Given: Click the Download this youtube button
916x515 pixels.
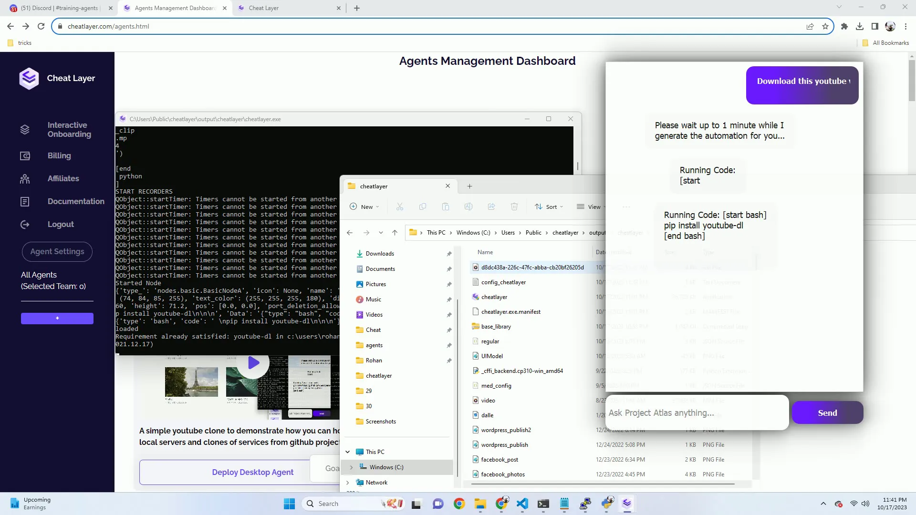Looking at the screenshot, I should tap(803, 81).
